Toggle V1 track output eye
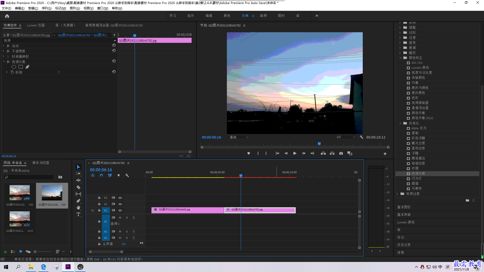 (x=120, y=210)
